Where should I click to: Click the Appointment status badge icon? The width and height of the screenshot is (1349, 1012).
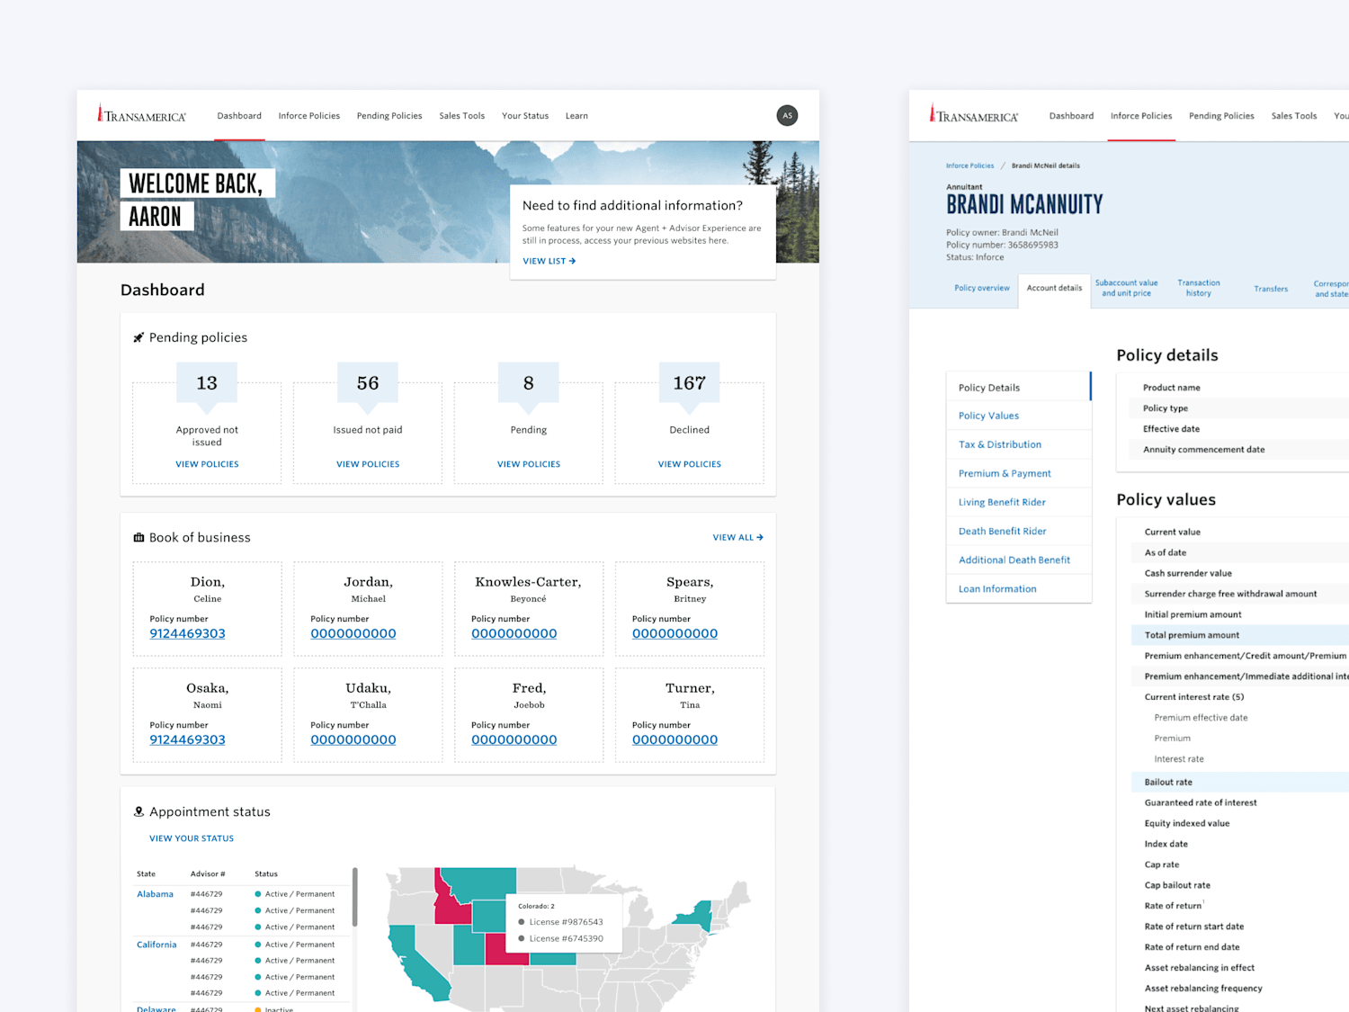pos(138,811)
